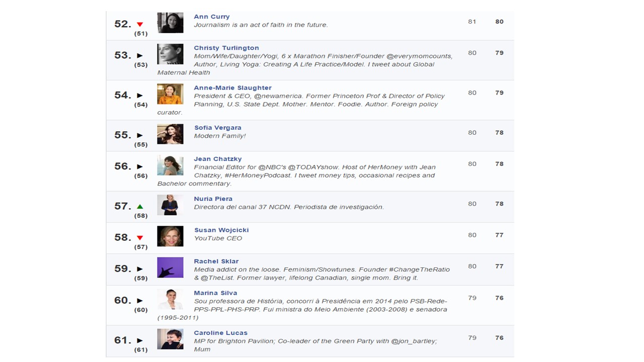Screen dimensions: 644x362
Task: Click Caroline Lucas's profile thumbnail
Action: tap(170, 339)
